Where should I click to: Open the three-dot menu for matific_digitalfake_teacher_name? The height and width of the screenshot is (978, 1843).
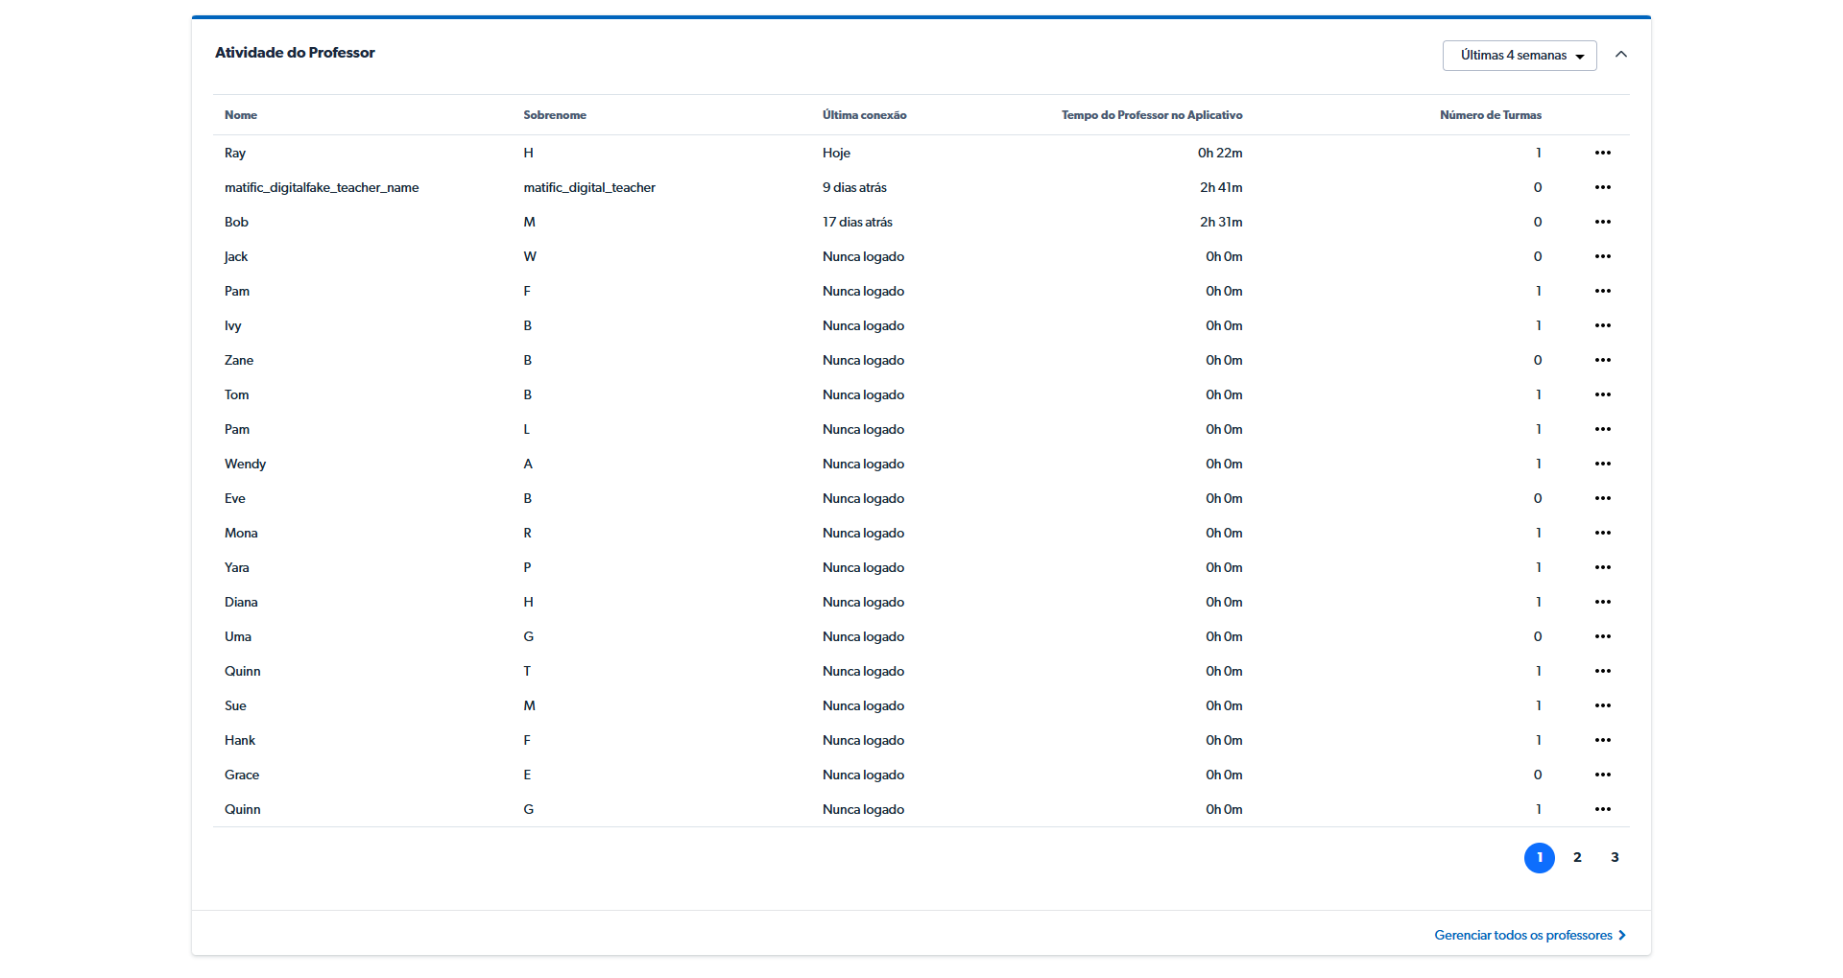coord(1602,187)
